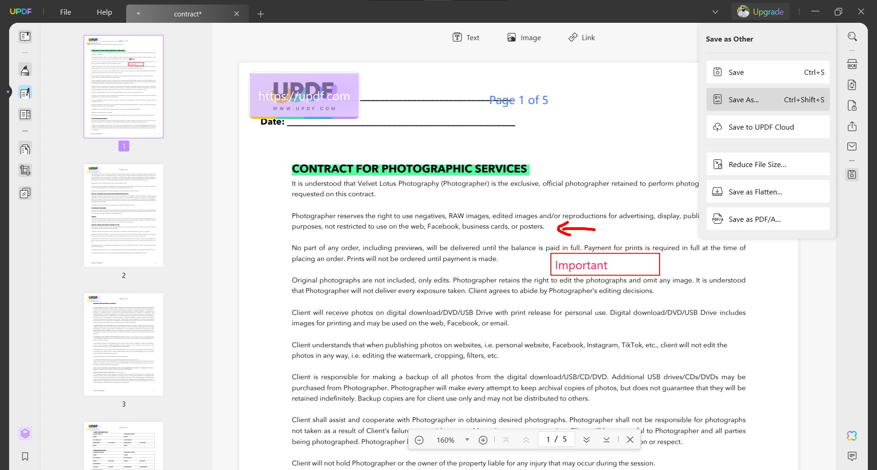Open the Bookmarks panel
Image resolution: width=877 pixels, height=470 pixels.
[x=25, y=456]
